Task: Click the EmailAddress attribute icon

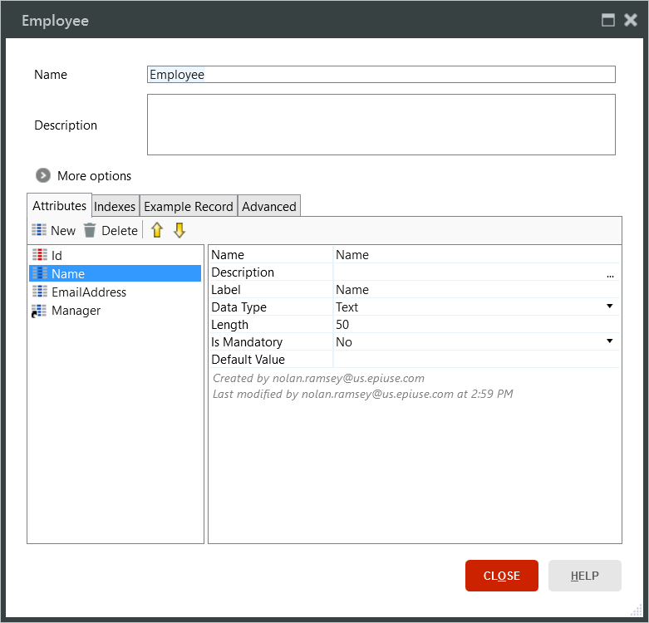Action: 40,292
